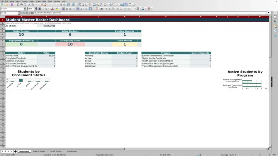Viewport: 278px width, 156px height.
Task: Open the Name Box dropdown arrow
Action: point(19,13)
